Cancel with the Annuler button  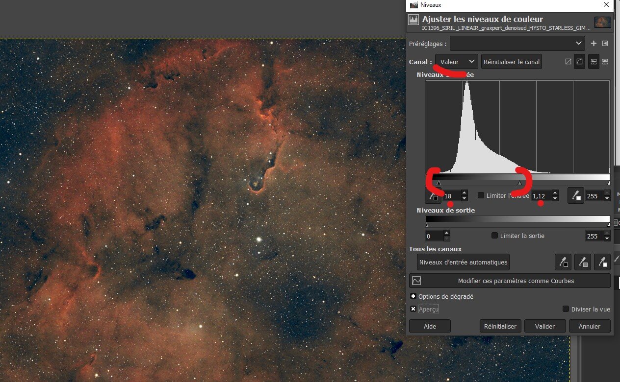click(x=590, y=326)
